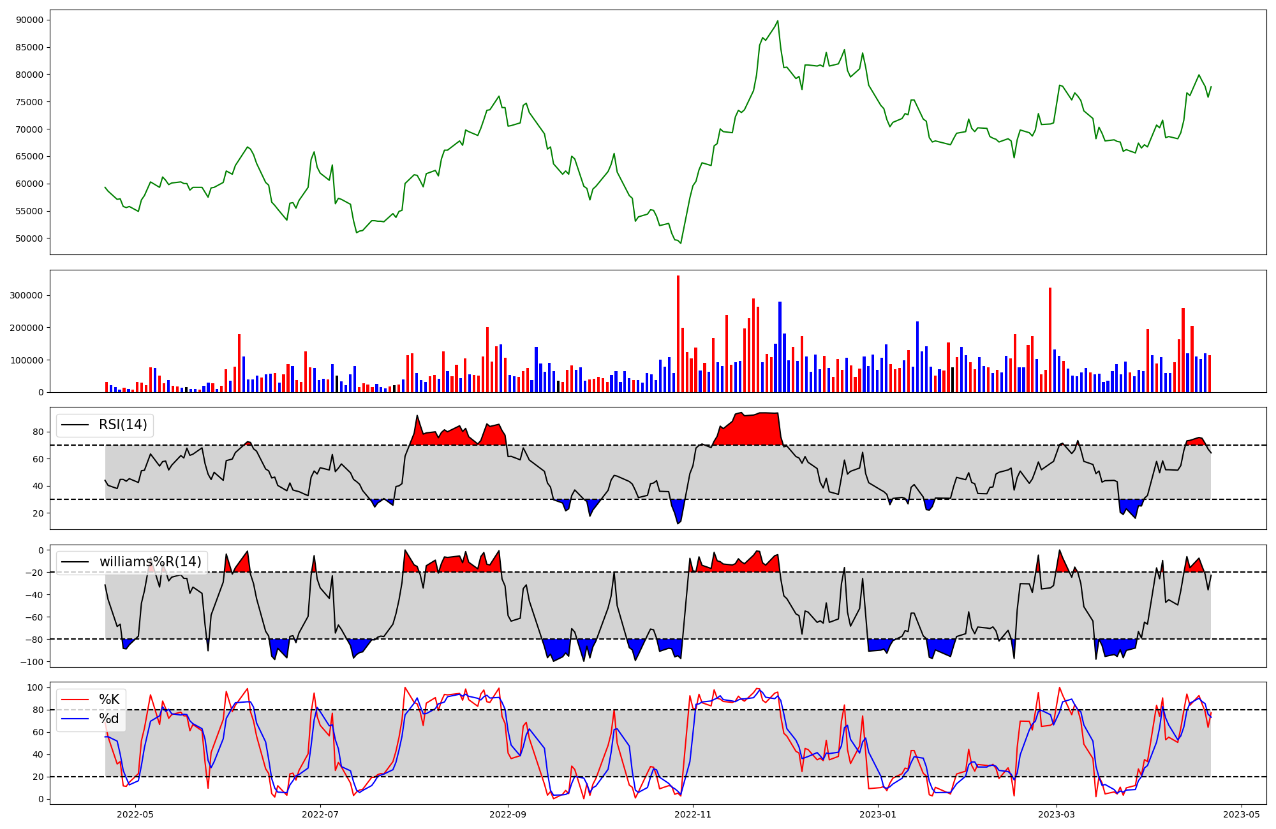
Task: Click the highest peak of green price line
Action: [x=777, y=21]
